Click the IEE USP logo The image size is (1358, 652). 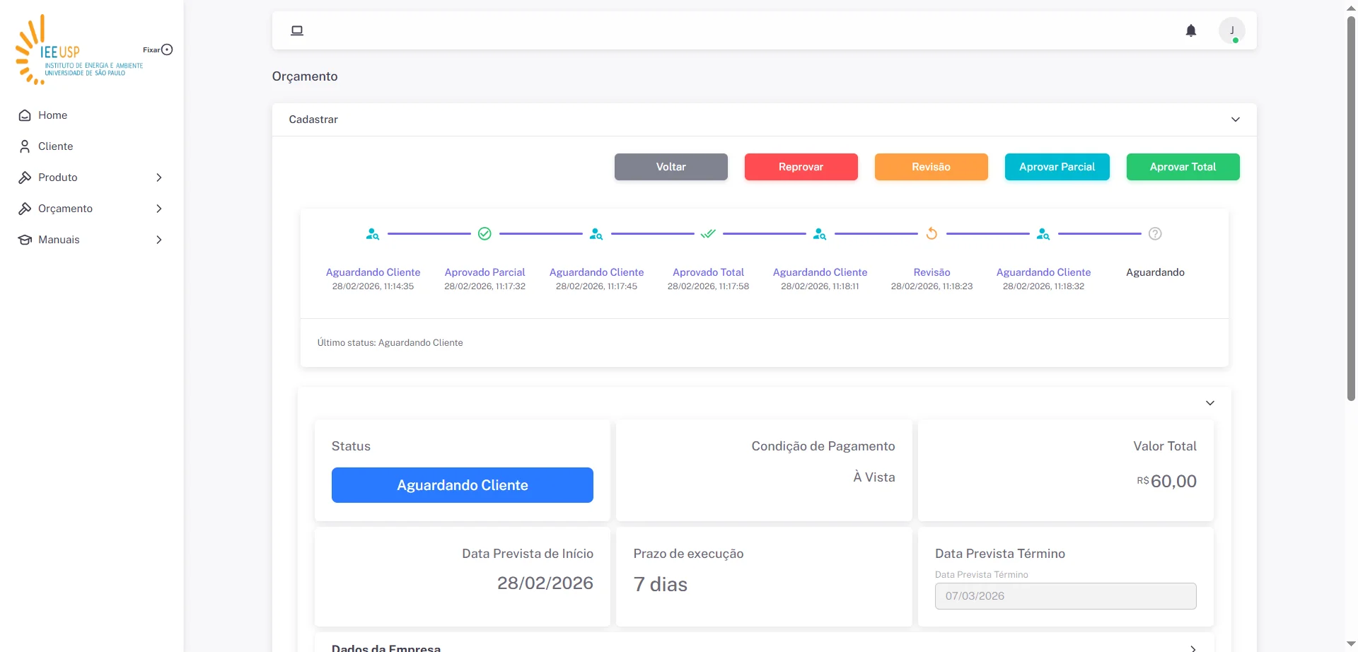79,50
